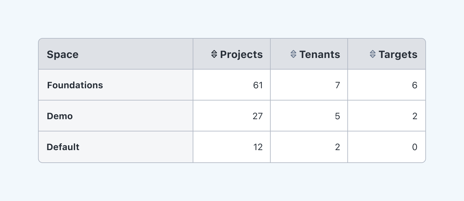Image resolution: width=464 pixels, height=201 pixels.
Task: Click the Tenants count for Demo
Action: coord(337,116)
